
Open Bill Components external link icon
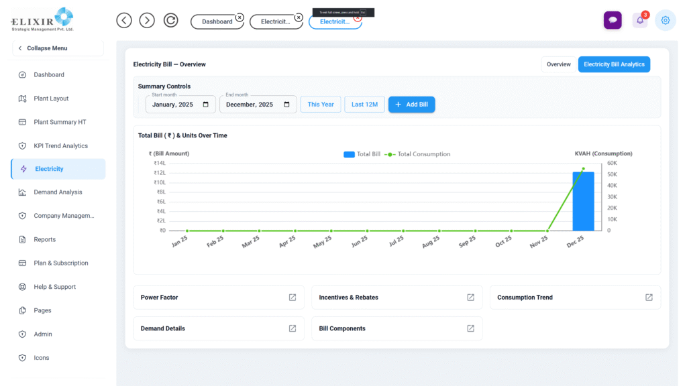(471, 328)
